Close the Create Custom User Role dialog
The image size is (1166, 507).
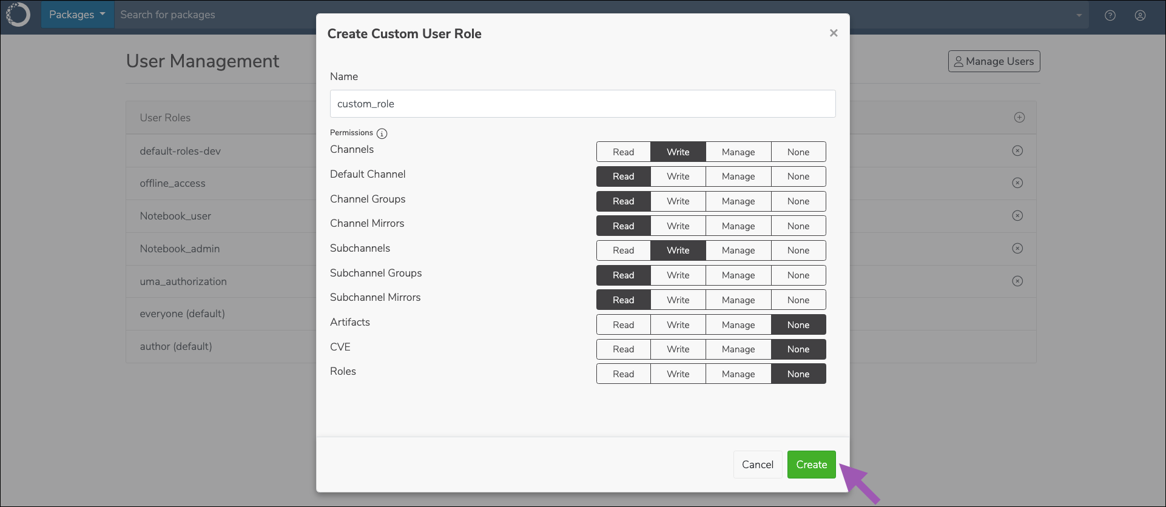pos(834,33)
